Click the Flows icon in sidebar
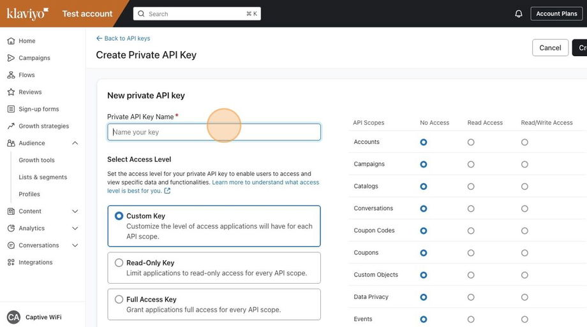This screenshot has width=587, height=327. 11,75
